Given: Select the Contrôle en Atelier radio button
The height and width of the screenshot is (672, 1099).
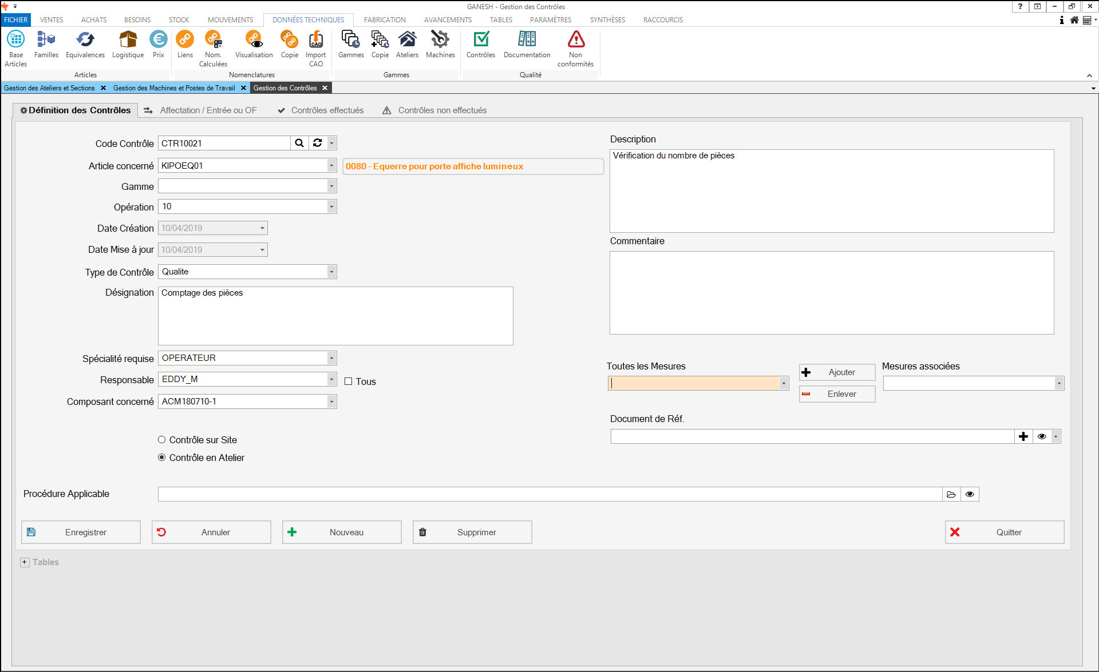Looking at the screenshot, I should 162,458.
